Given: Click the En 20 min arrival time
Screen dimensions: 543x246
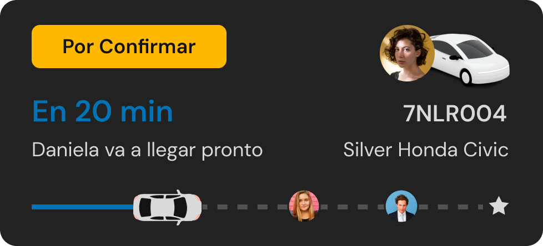Looking at the screenshot, I should (x=103, y=111).
